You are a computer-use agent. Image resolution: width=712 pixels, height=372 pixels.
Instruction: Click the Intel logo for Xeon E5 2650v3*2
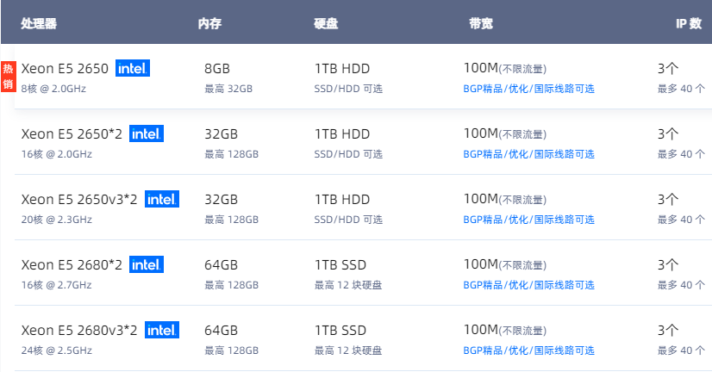tap(162, 199)
